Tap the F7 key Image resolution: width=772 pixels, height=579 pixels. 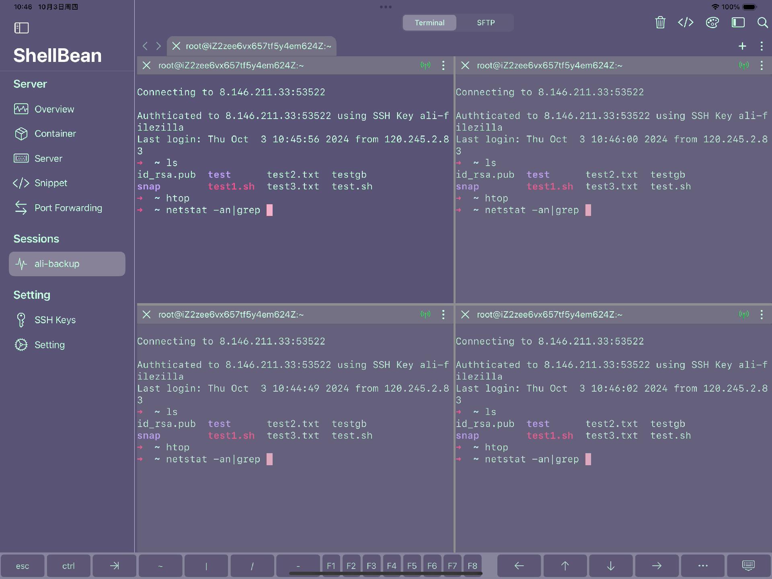452,566
